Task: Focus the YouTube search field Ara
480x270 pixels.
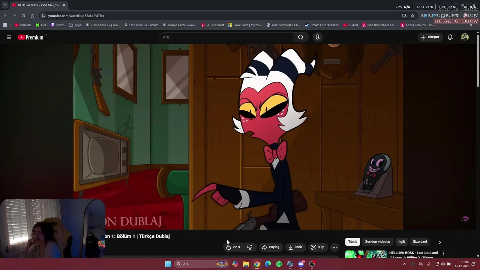Action: pos(226,37)
